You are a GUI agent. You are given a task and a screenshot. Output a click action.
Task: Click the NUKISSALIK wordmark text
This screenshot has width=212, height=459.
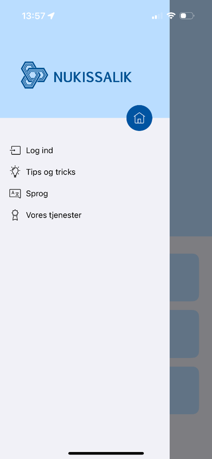pyautogui.click(x=93, y=77)
